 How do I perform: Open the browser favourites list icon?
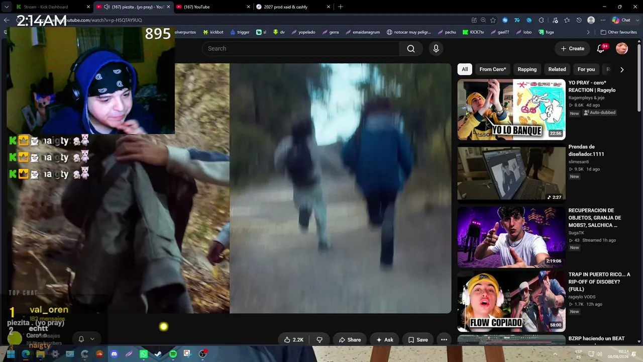click(567, 20)
